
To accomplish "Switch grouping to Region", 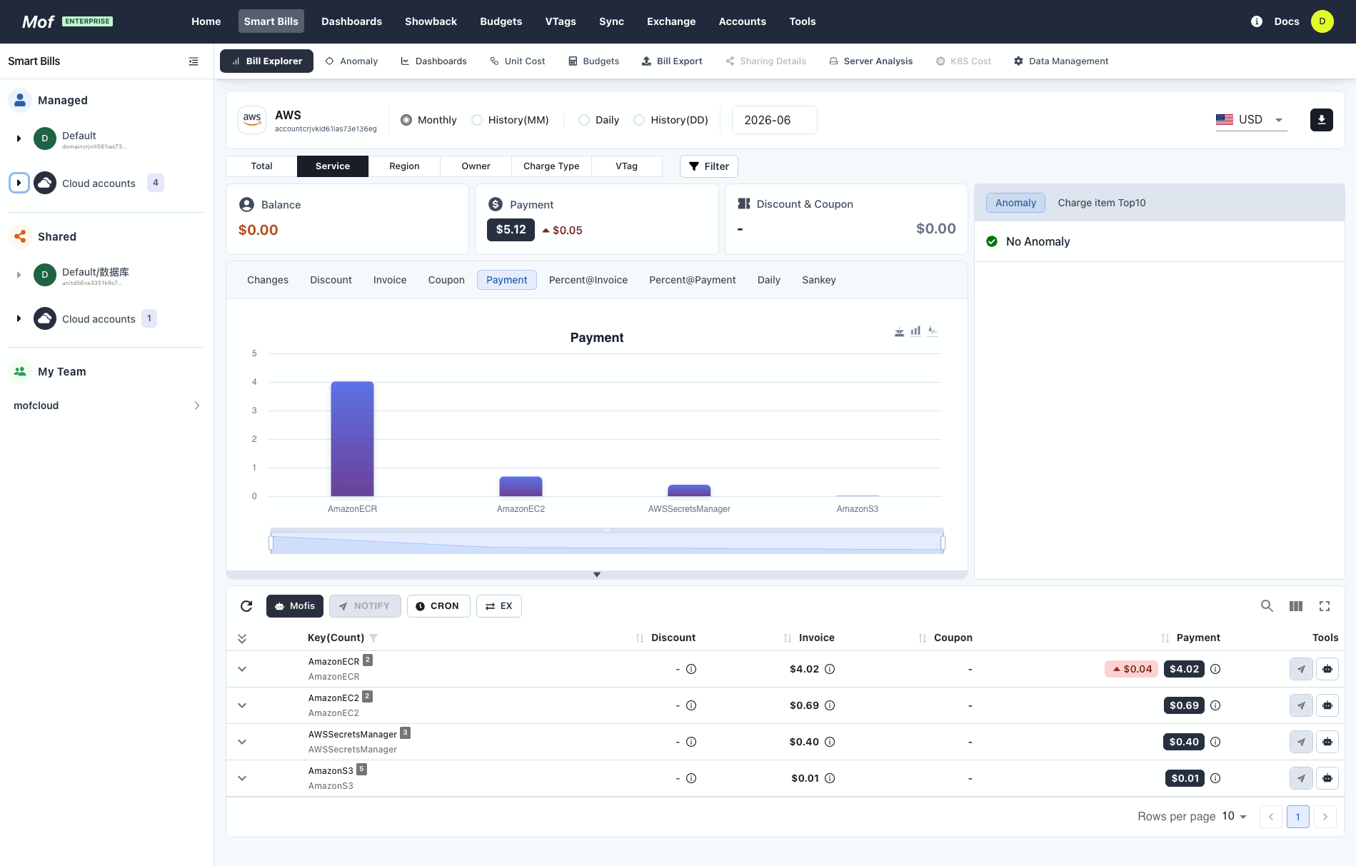I will pos(404,166).
